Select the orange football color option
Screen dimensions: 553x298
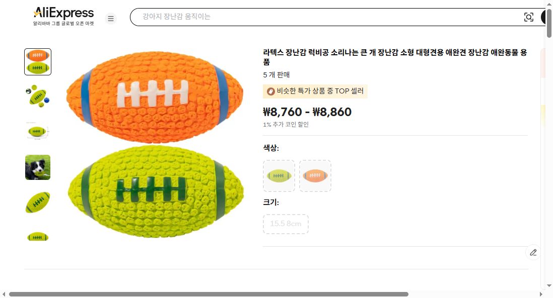(315, 176)
